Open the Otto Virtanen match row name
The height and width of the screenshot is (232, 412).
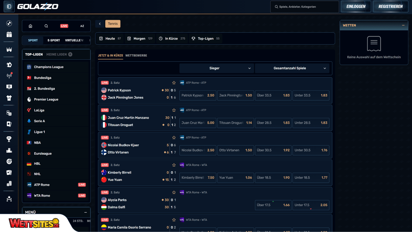[118, 152]
